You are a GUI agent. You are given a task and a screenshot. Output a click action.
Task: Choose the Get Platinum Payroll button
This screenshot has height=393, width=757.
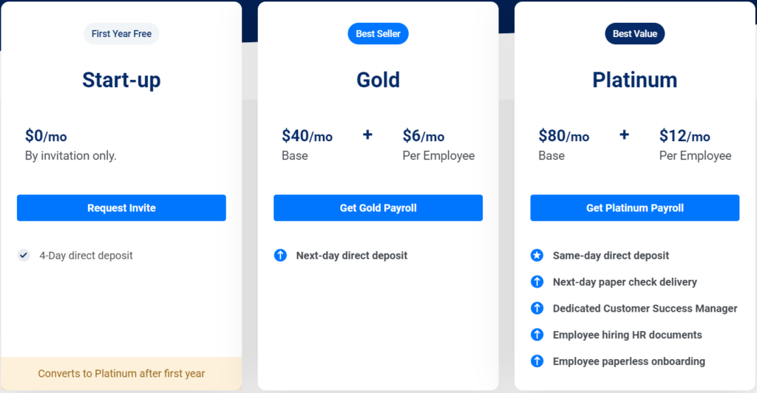pyautogui.click(x=634, y=208)
